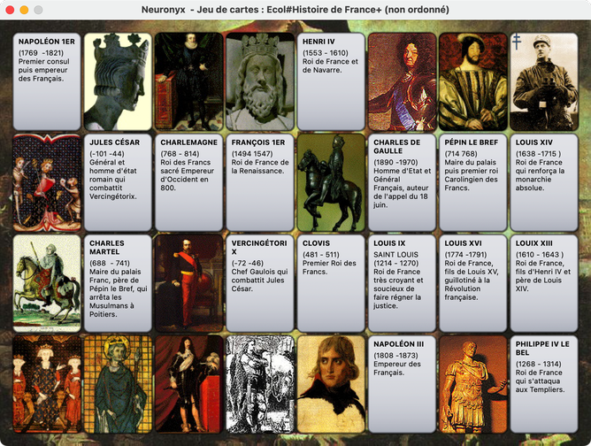Click the young Napoléon portrait card
The image size is (591, 446).
point(331,384)
